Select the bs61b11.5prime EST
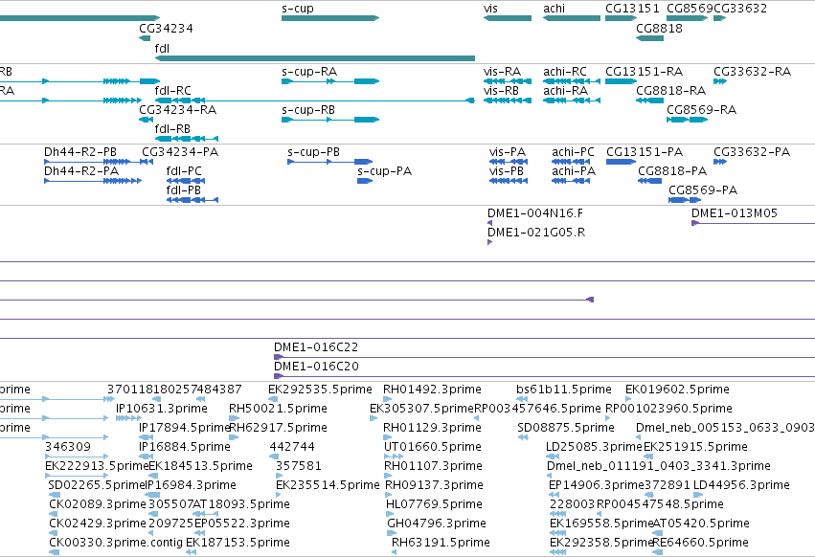This screenshot has height=557, width=815. 522,399
